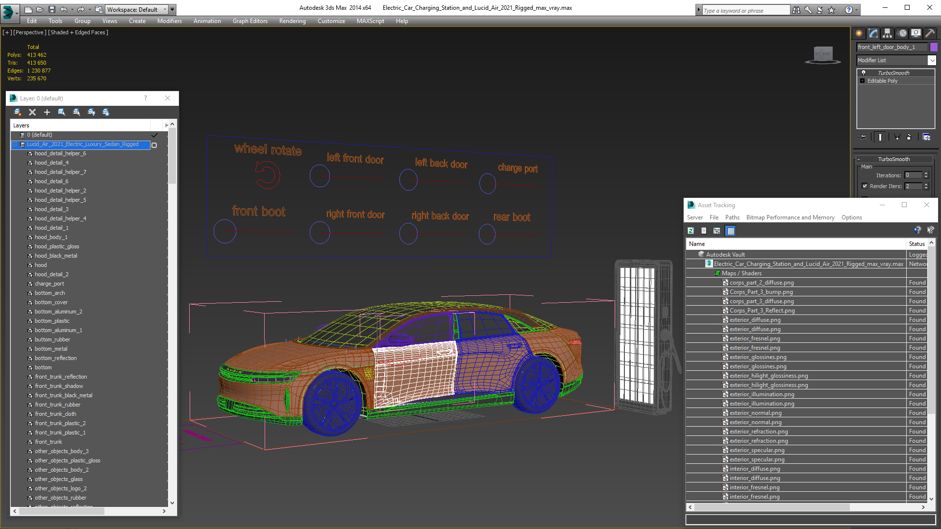Select the hood_body_1 layer item

(51, 237)
